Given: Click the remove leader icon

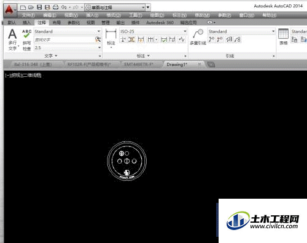Looking at the screenshot, I should (x=220, y=39).
